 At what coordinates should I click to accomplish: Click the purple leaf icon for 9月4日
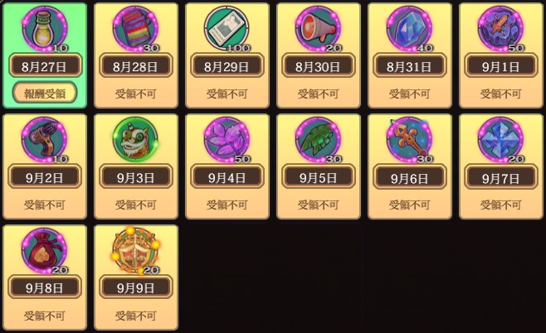point(227,140)
